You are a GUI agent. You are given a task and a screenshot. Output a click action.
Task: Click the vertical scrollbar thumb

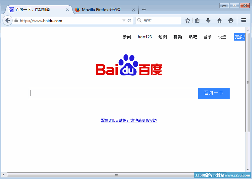[x=248, y=82]
